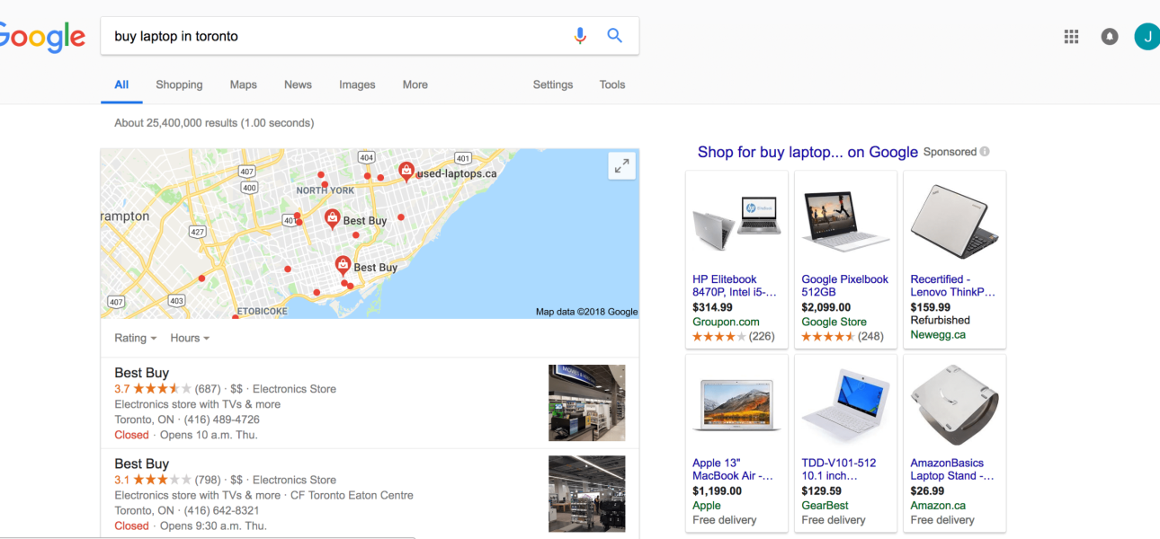1160x539 pixels.
Task: Open the Google apps grid
Action: coord(1071,36)
